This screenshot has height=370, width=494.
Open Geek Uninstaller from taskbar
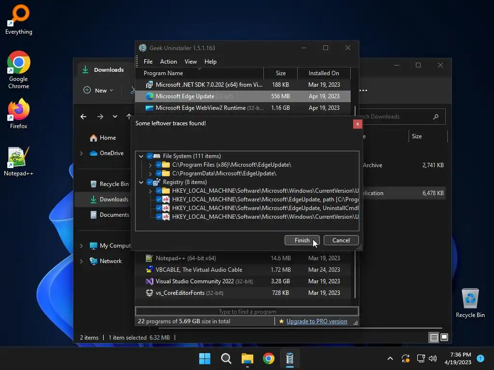(289, 358)
